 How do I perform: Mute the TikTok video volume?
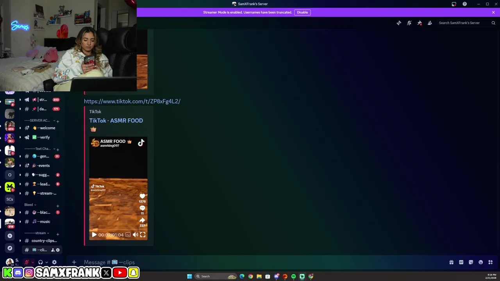[x=135, y=235]
